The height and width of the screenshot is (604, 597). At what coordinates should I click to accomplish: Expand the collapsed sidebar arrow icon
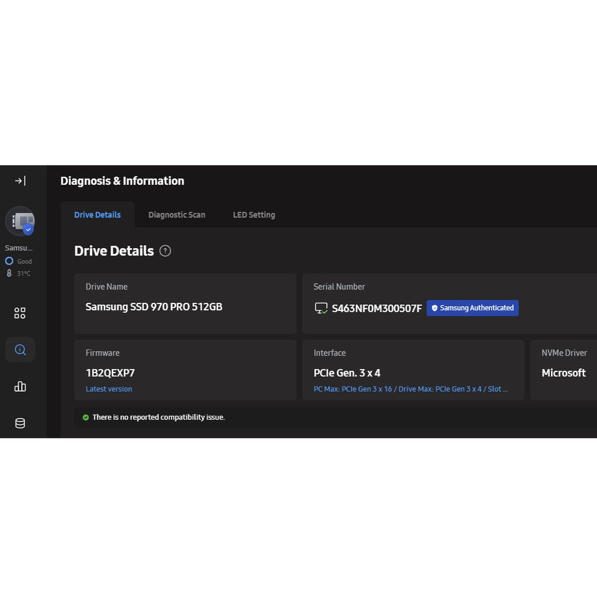pos(20,180)
